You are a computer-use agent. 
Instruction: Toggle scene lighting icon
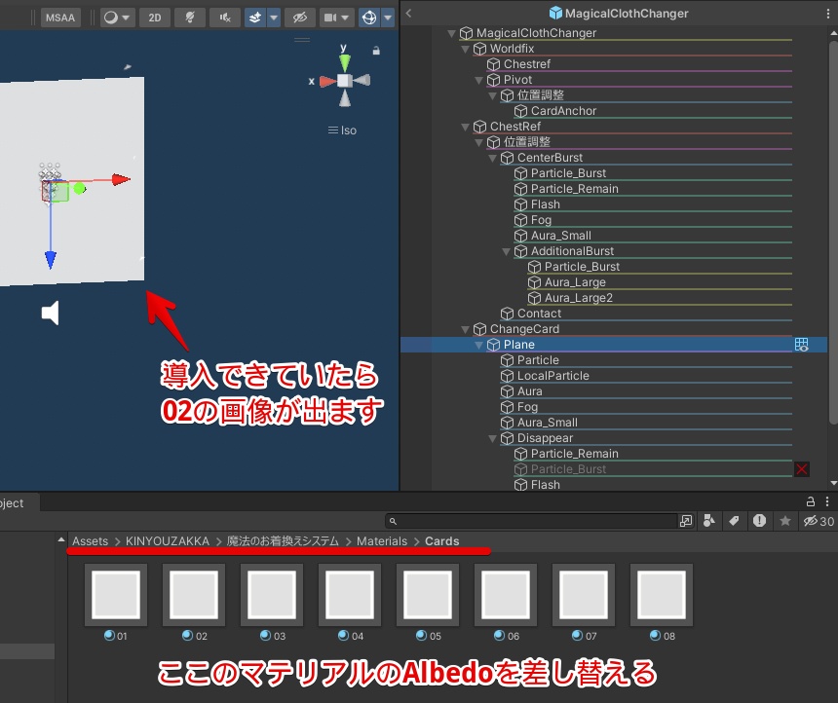pyautogui.click(x=190, y=18)
